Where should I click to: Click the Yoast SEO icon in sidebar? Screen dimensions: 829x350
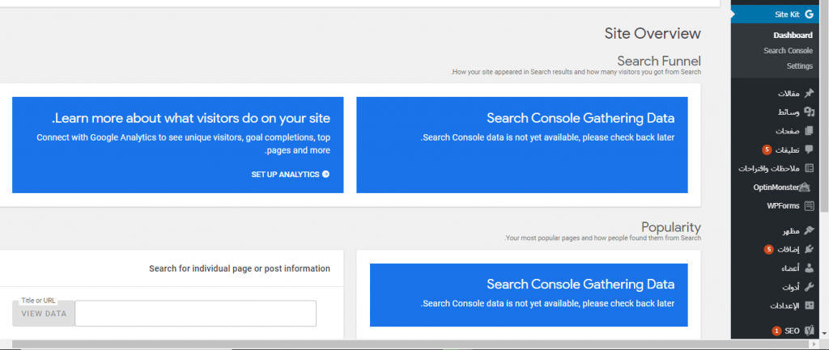[809, 331]
